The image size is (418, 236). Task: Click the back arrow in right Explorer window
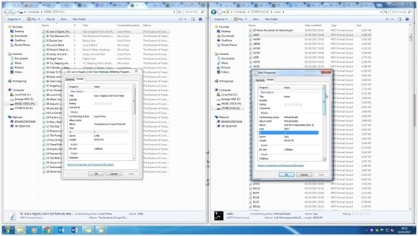point(214,12)
